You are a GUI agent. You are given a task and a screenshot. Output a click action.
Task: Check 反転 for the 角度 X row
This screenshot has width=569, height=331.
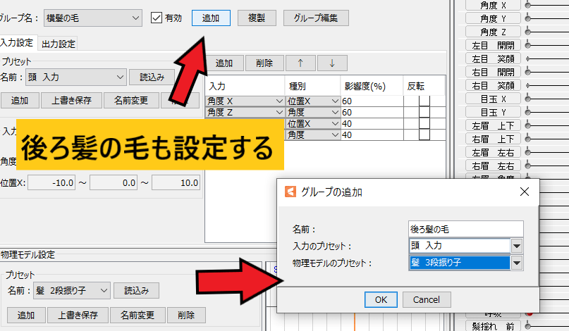[x=424, y=101]
